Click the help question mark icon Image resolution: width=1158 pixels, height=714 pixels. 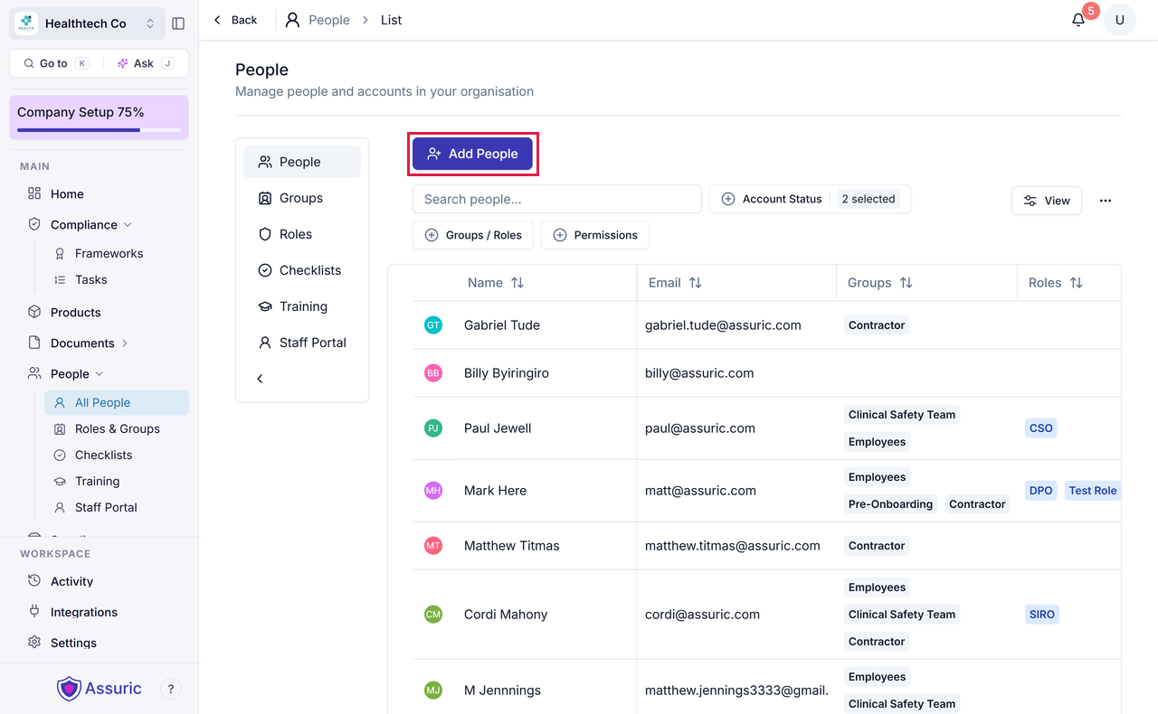pos(171,689)
